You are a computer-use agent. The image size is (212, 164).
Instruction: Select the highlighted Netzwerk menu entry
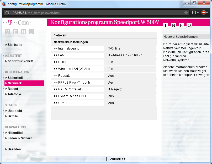(24, 83)
